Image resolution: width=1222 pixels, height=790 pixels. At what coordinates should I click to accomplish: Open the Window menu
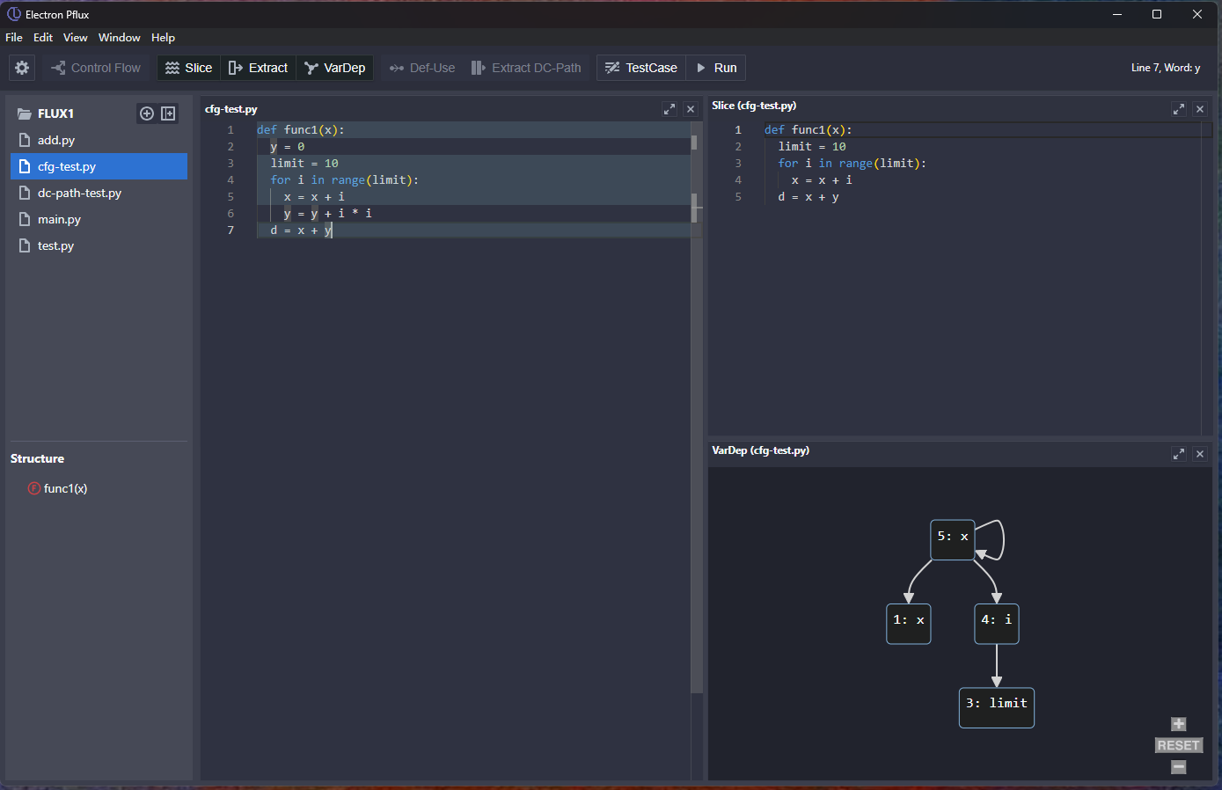click(119, 38)
